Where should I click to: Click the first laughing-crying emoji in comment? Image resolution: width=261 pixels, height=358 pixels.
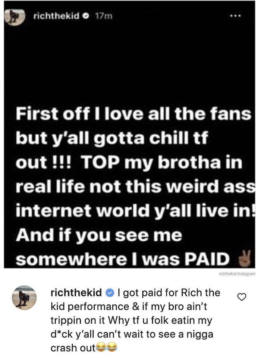tap(100, 347)
